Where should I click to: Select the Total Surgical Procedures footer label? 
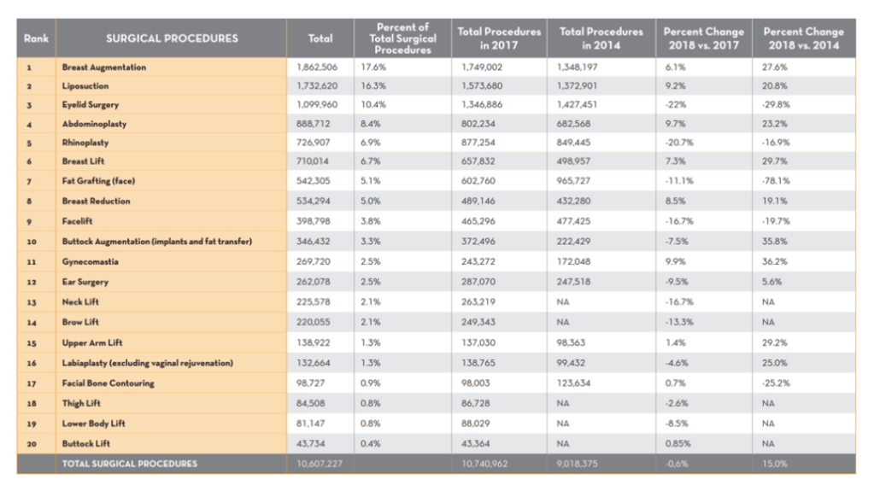click(x=128, y=464)
